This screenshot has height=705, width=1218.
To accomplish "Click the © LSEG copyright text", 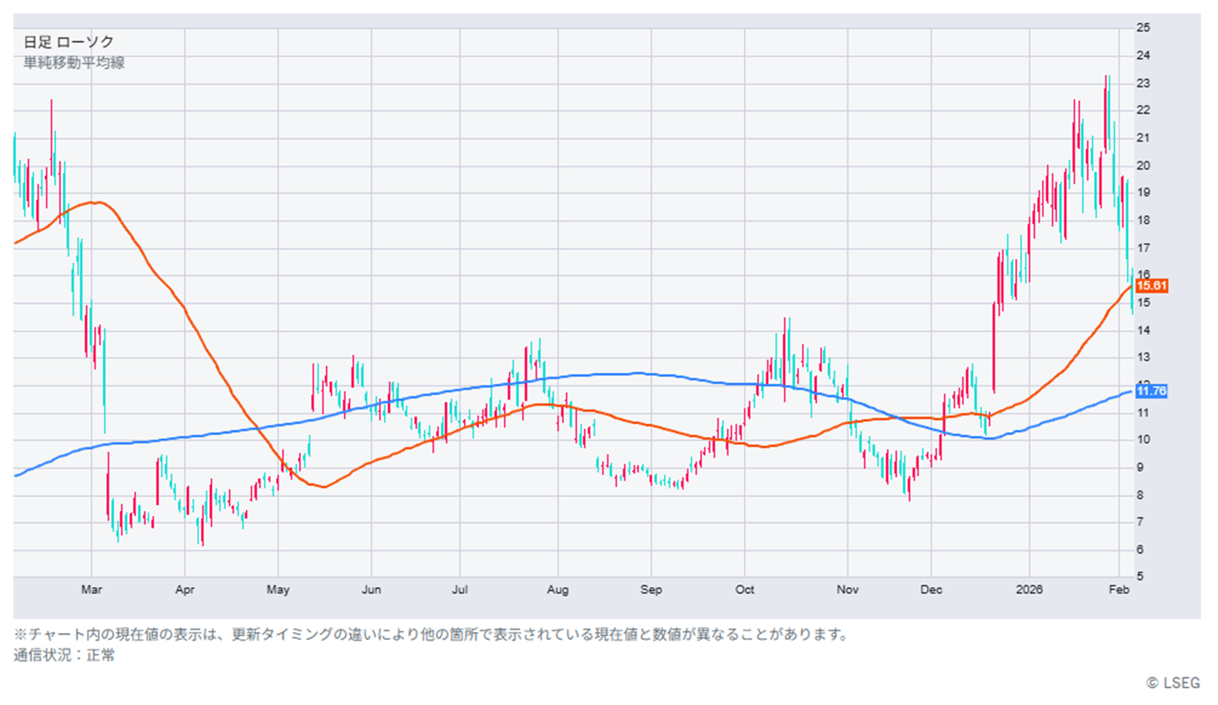I will tap(1172, 683).
